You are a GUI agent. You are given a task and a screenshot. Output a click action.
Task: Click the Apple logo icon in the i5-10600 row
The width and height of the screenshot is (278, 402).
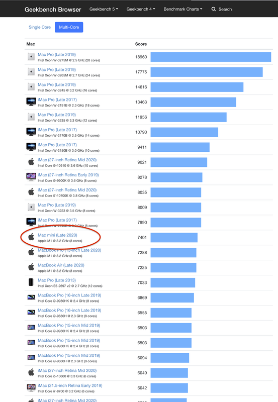(x=31, y=372)
